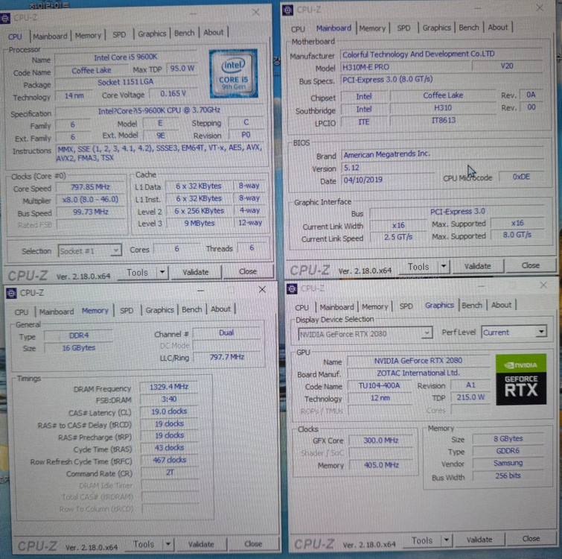Click the DRAM Frequency value 1329.4 MHz
The height and width of the screenshot is (559, 562).
pyautogui.click(x=169, y=387)
